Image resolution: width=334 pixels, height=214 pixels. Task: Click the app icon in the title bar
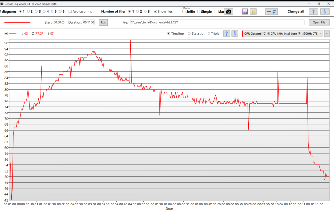click(x=2, y=4)
